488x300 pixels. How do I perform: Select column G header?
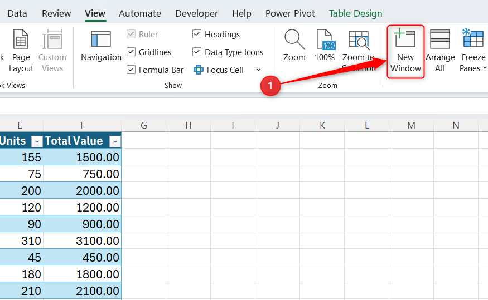pyautogui.click(x=143, y=125)
